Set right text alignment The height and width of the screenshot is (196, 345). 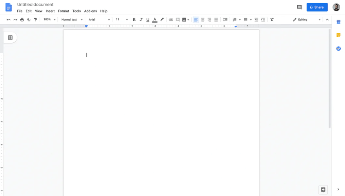[x=209, y=20]
